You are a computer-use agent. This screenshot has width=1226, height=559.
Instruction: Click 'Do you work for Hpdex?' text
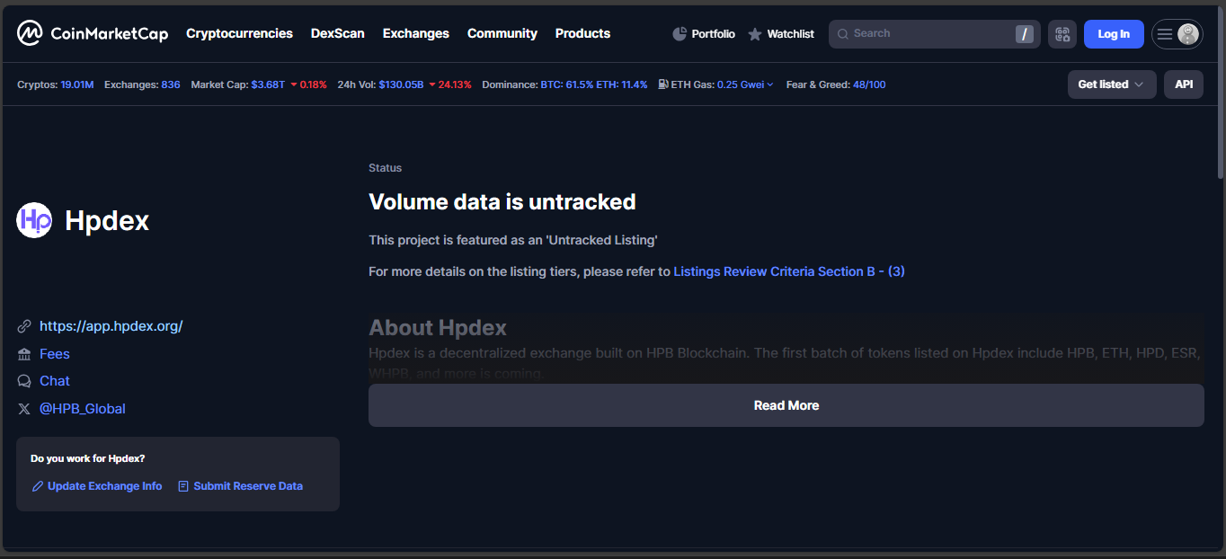tap(87, 458)
